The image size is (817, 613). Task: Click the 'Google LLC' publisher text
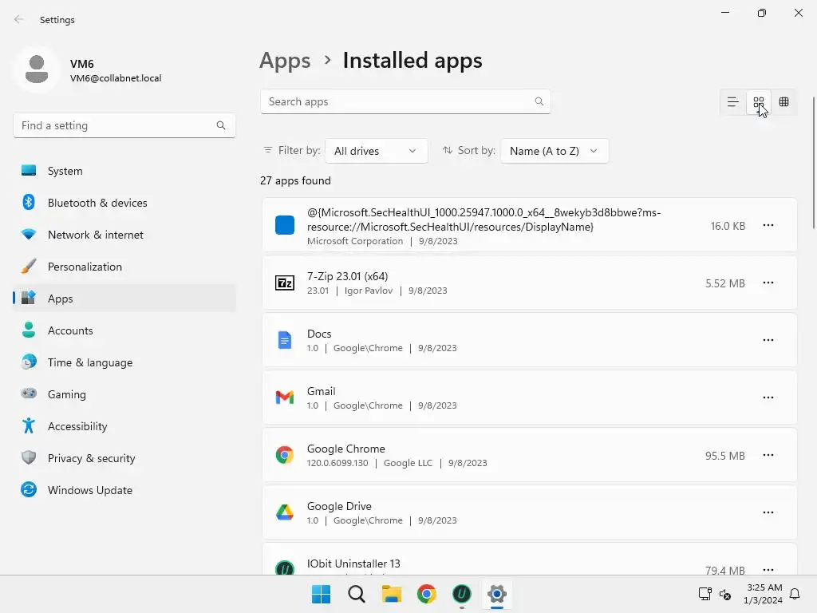point(408,463)
